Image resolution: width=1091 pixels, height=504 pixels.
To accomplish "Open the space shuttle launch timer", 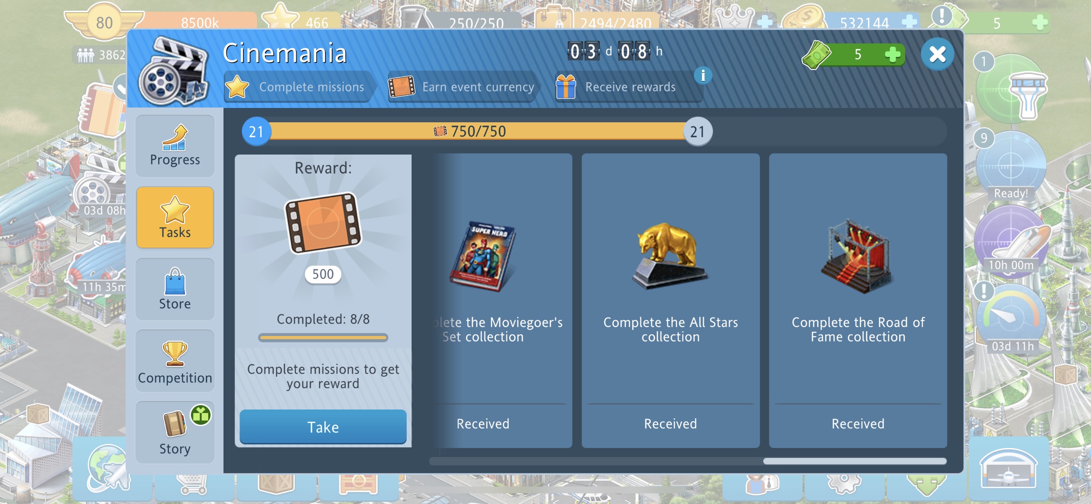I will 1011,241.
